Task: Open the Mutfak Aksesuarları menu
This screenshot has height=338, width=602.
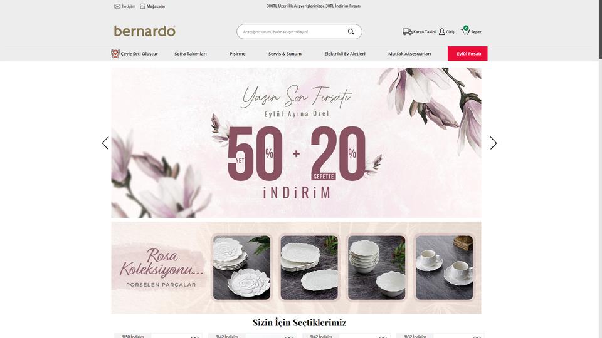Action: 409,54
